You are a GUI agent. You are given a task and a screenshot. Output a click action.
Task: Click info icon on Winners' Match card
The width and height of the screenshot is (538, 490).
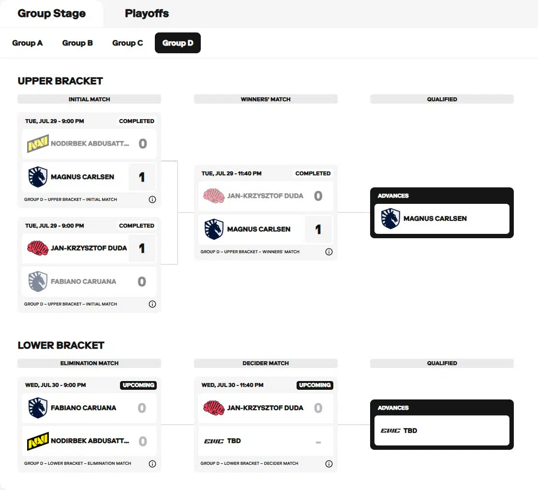[329, 252]
